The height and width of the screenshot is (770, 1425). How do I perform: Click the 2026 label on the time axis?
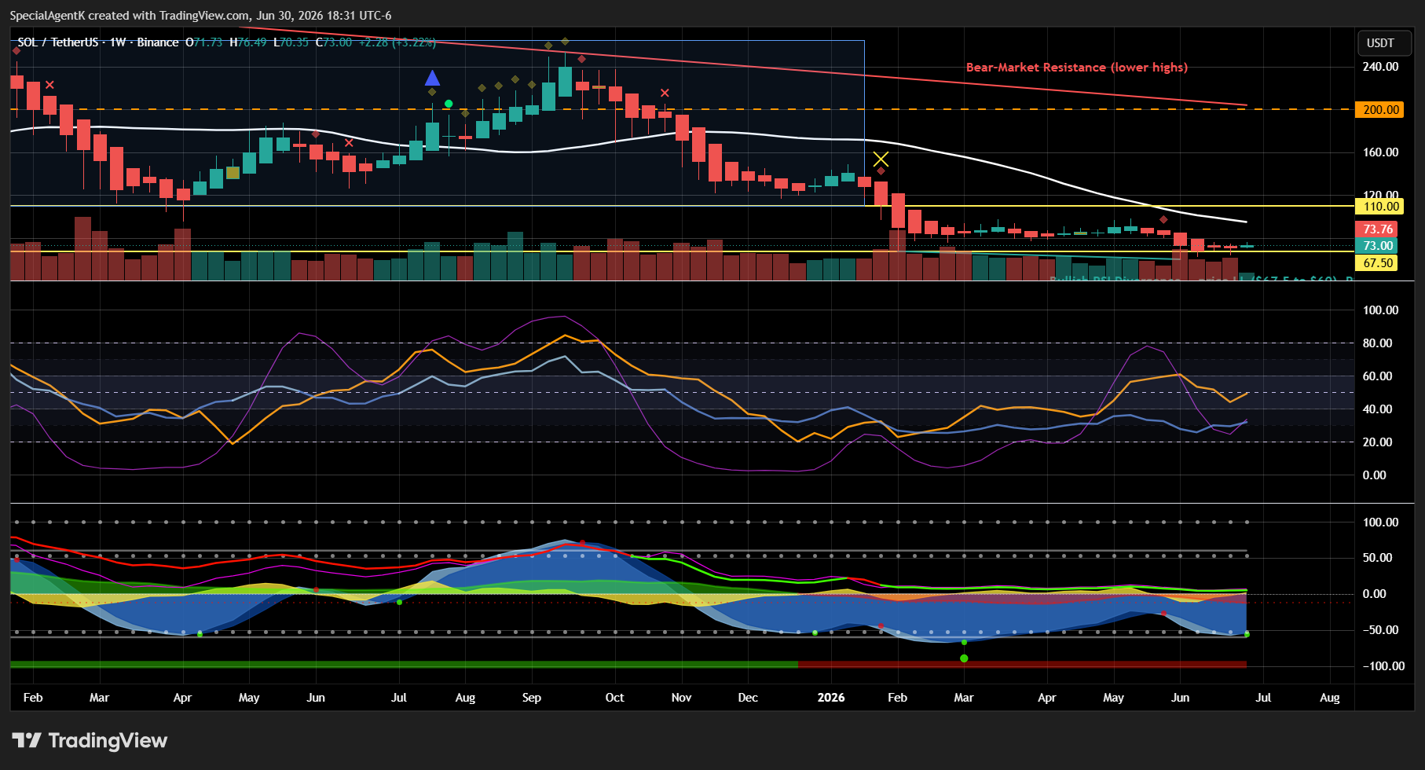831,698
